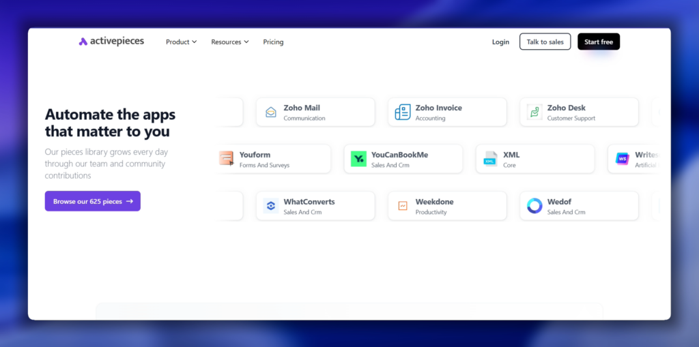Click the Zoho Mail envelope icon
699x347 pixels.
coord(270,112)
